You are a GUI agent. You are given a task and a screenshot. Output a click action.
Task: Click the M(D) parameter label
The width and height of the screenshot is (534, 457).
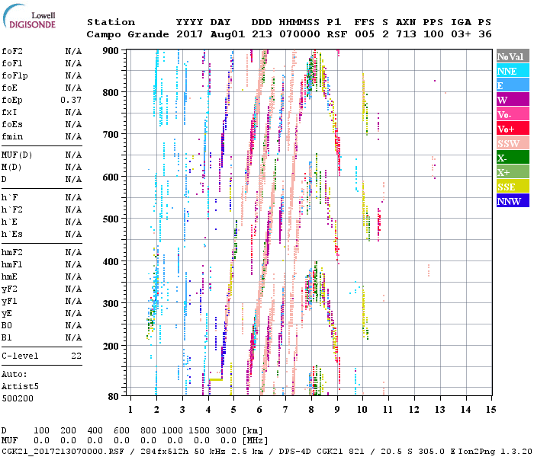click(x=11, y=168)
